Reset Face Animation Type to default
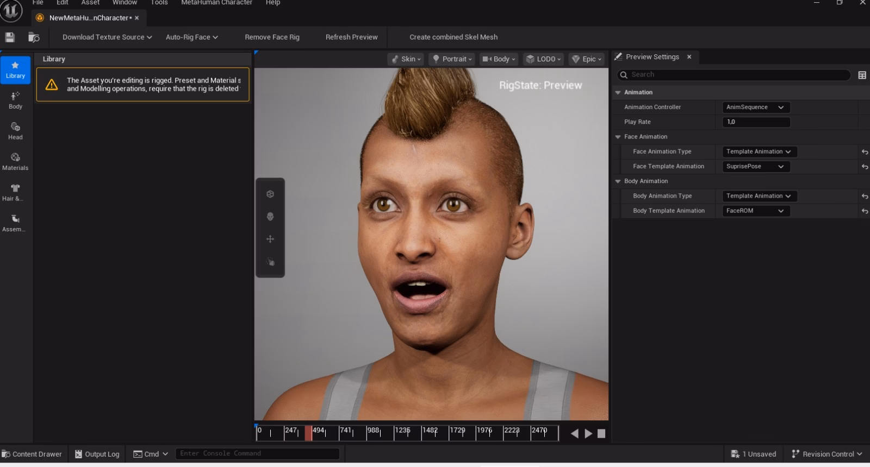The image size is (870, 467). click(x=865, y=152)
